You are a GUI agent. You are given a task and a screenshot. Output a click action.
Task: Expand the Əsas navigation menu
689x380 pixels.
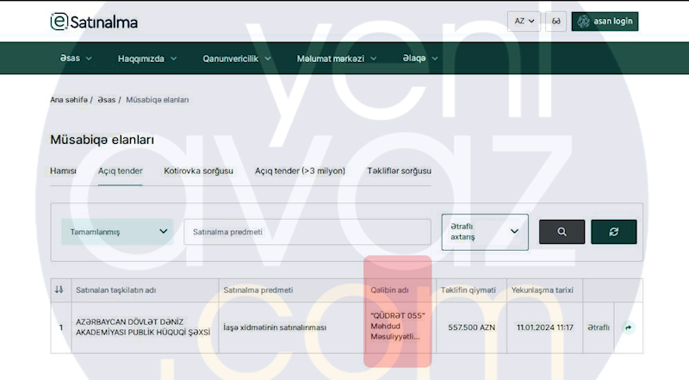pos(76,58)
